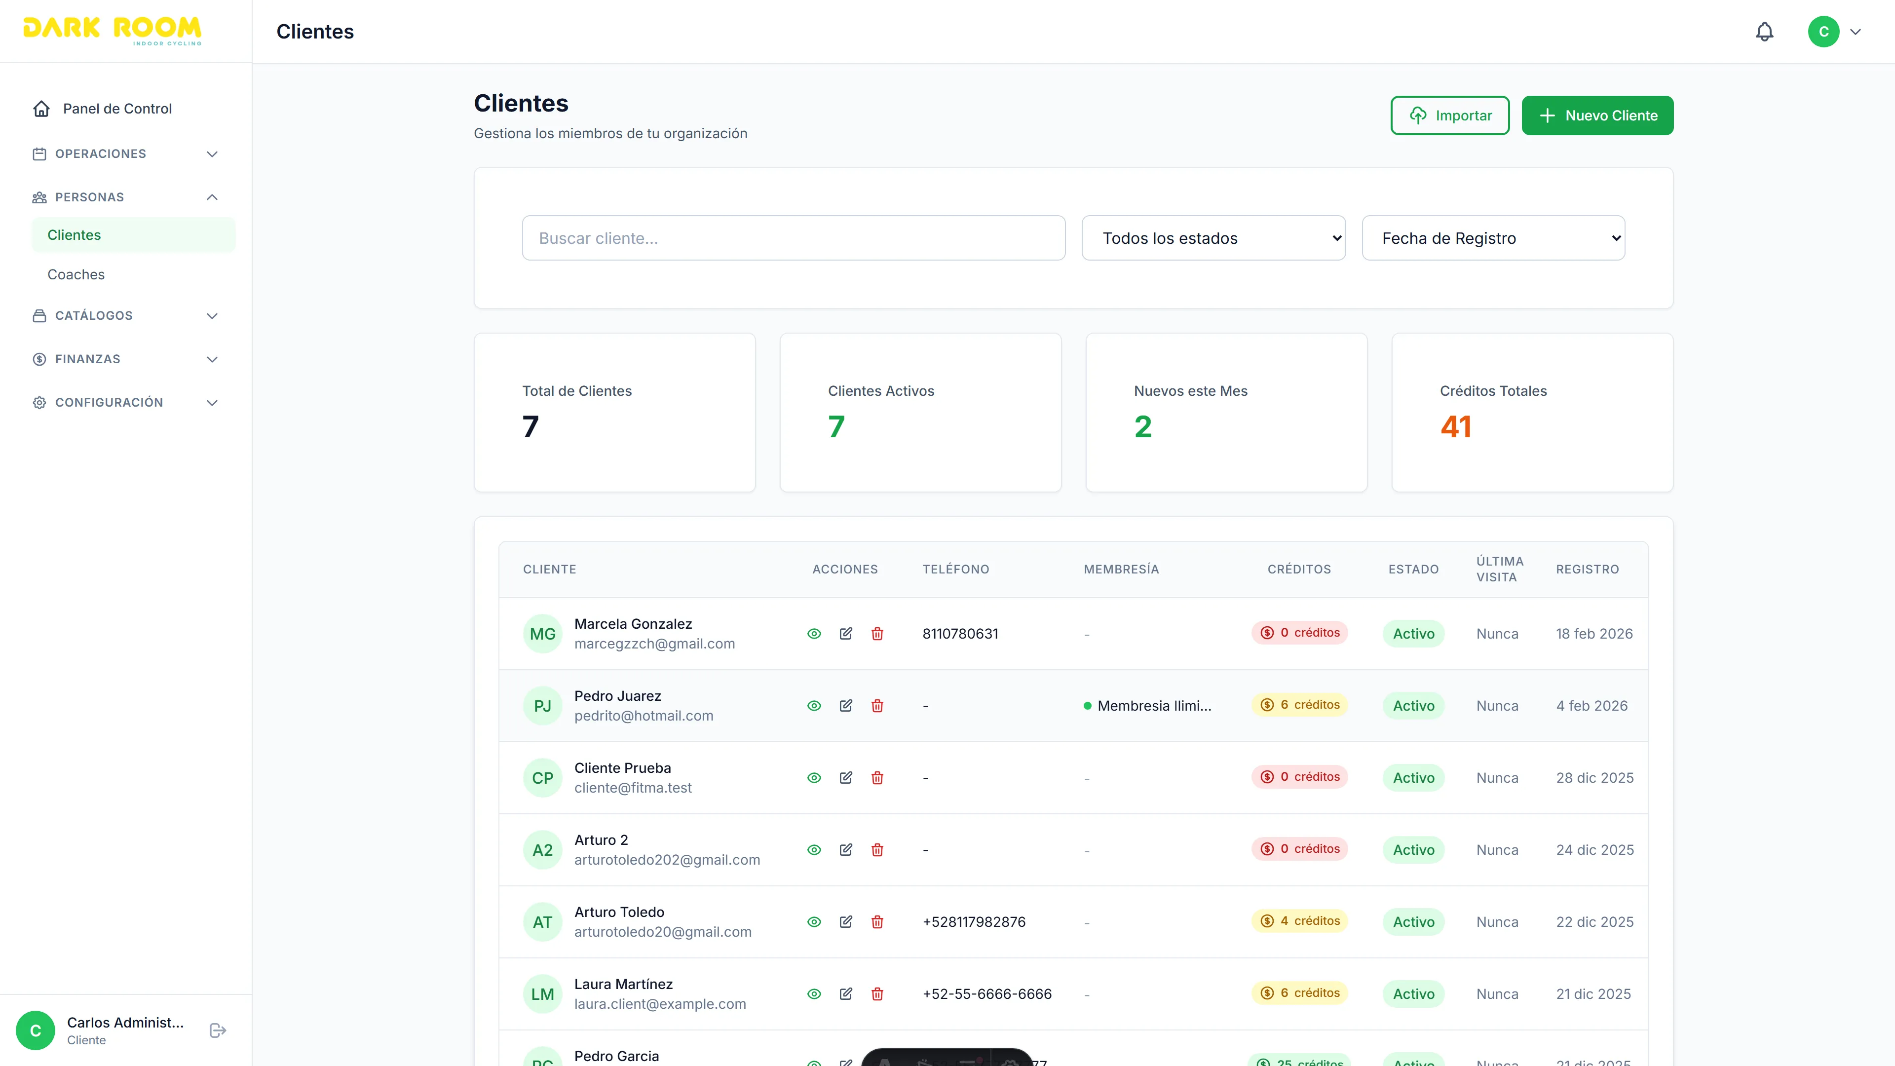Screen dimensions: 1895x1066
Task: Click edit pencil for Arturo Toledo
Action: (x=846, y=922)
